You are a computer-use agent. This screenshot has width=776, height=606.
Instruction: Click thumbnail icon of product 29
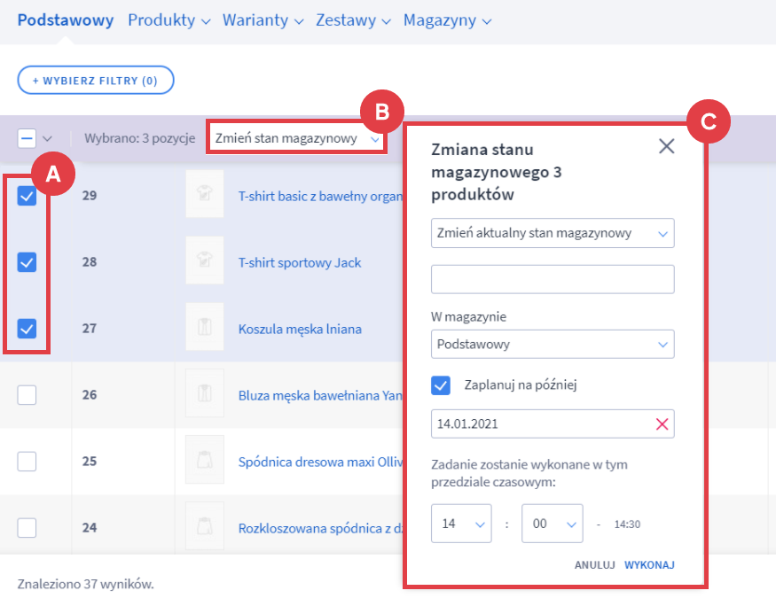click(204, 196)
